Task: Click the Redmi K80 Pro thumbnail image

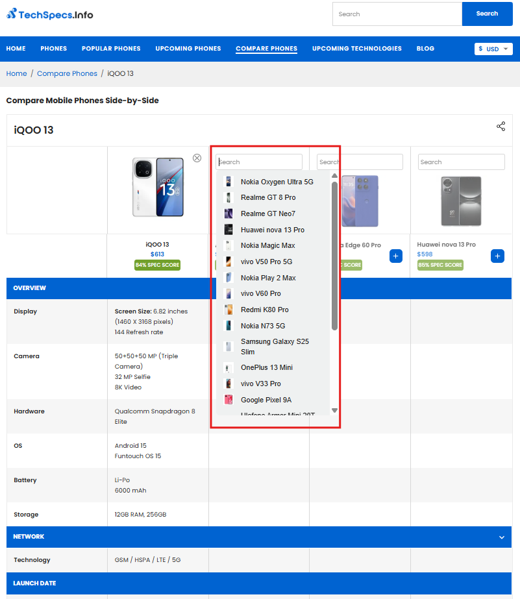Action: click(229, 310)
